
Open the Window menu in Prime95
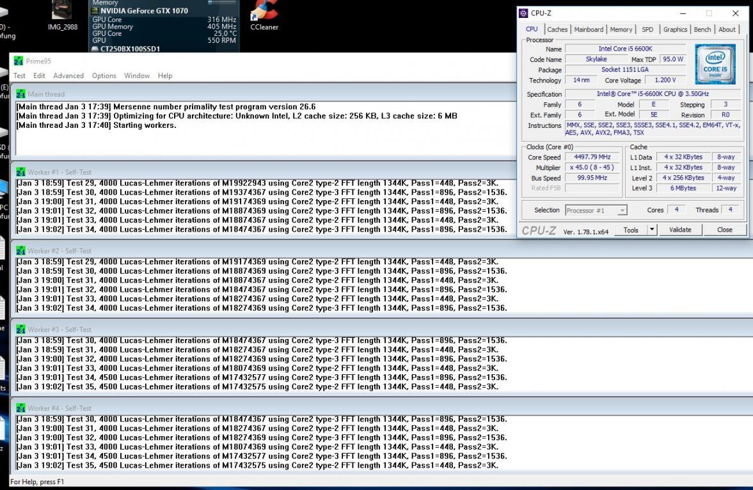tap(137, 76)
